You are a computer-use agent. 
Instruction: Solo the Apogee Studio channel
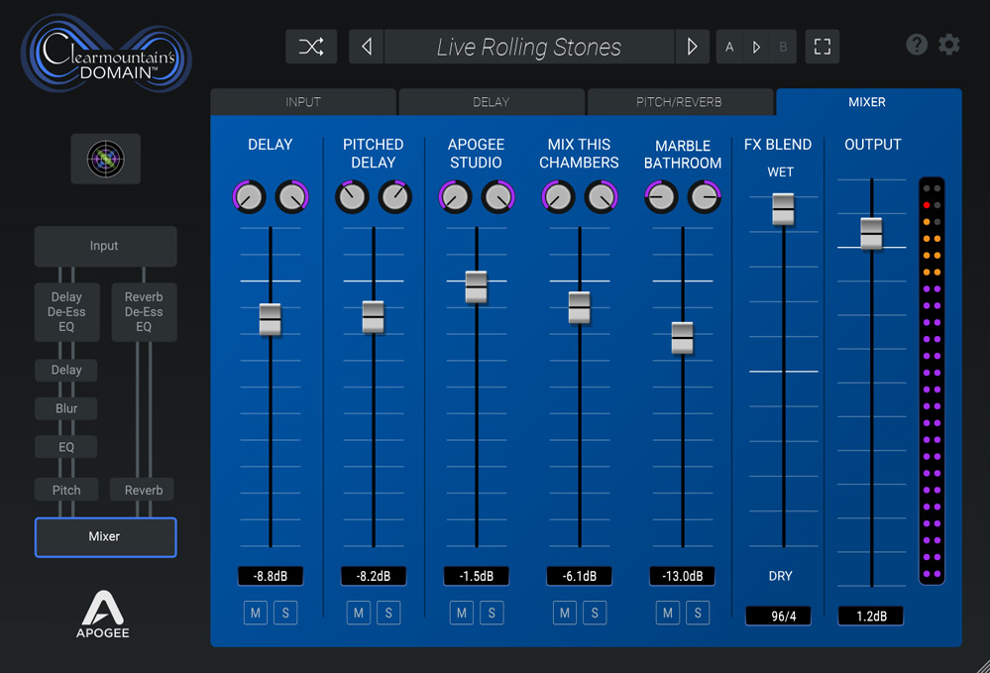[x=492, y=614]
